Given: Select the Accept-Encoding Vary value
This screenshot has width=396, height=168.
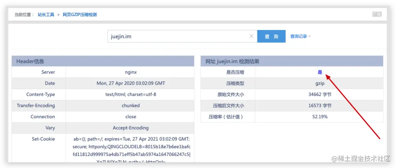Looking at the screenshot, I should pos(131,128).
